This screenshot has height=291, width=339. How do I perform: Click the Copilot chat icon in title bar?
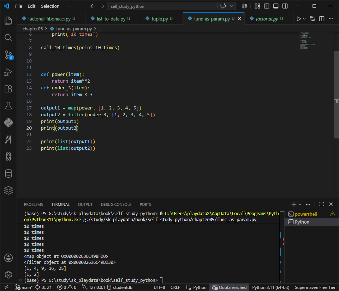coord(223,6)
